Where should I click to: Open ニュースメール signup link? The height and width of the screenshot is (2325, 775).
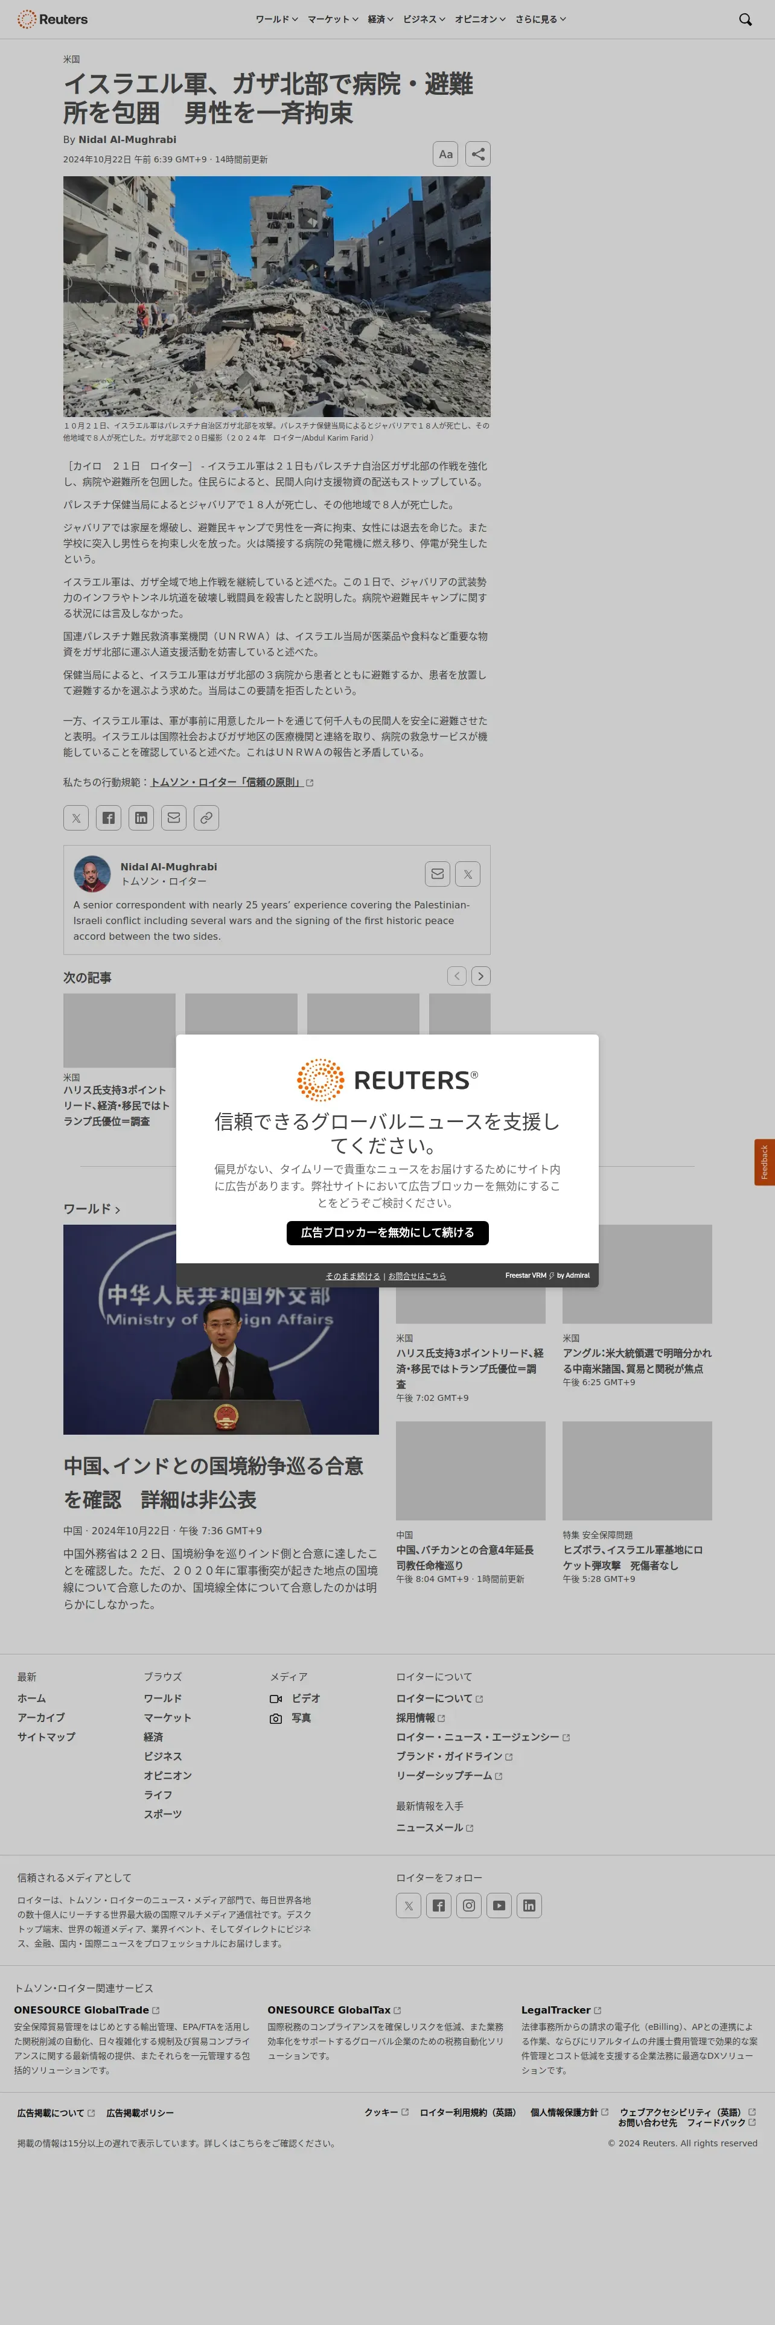[435, 1828]
